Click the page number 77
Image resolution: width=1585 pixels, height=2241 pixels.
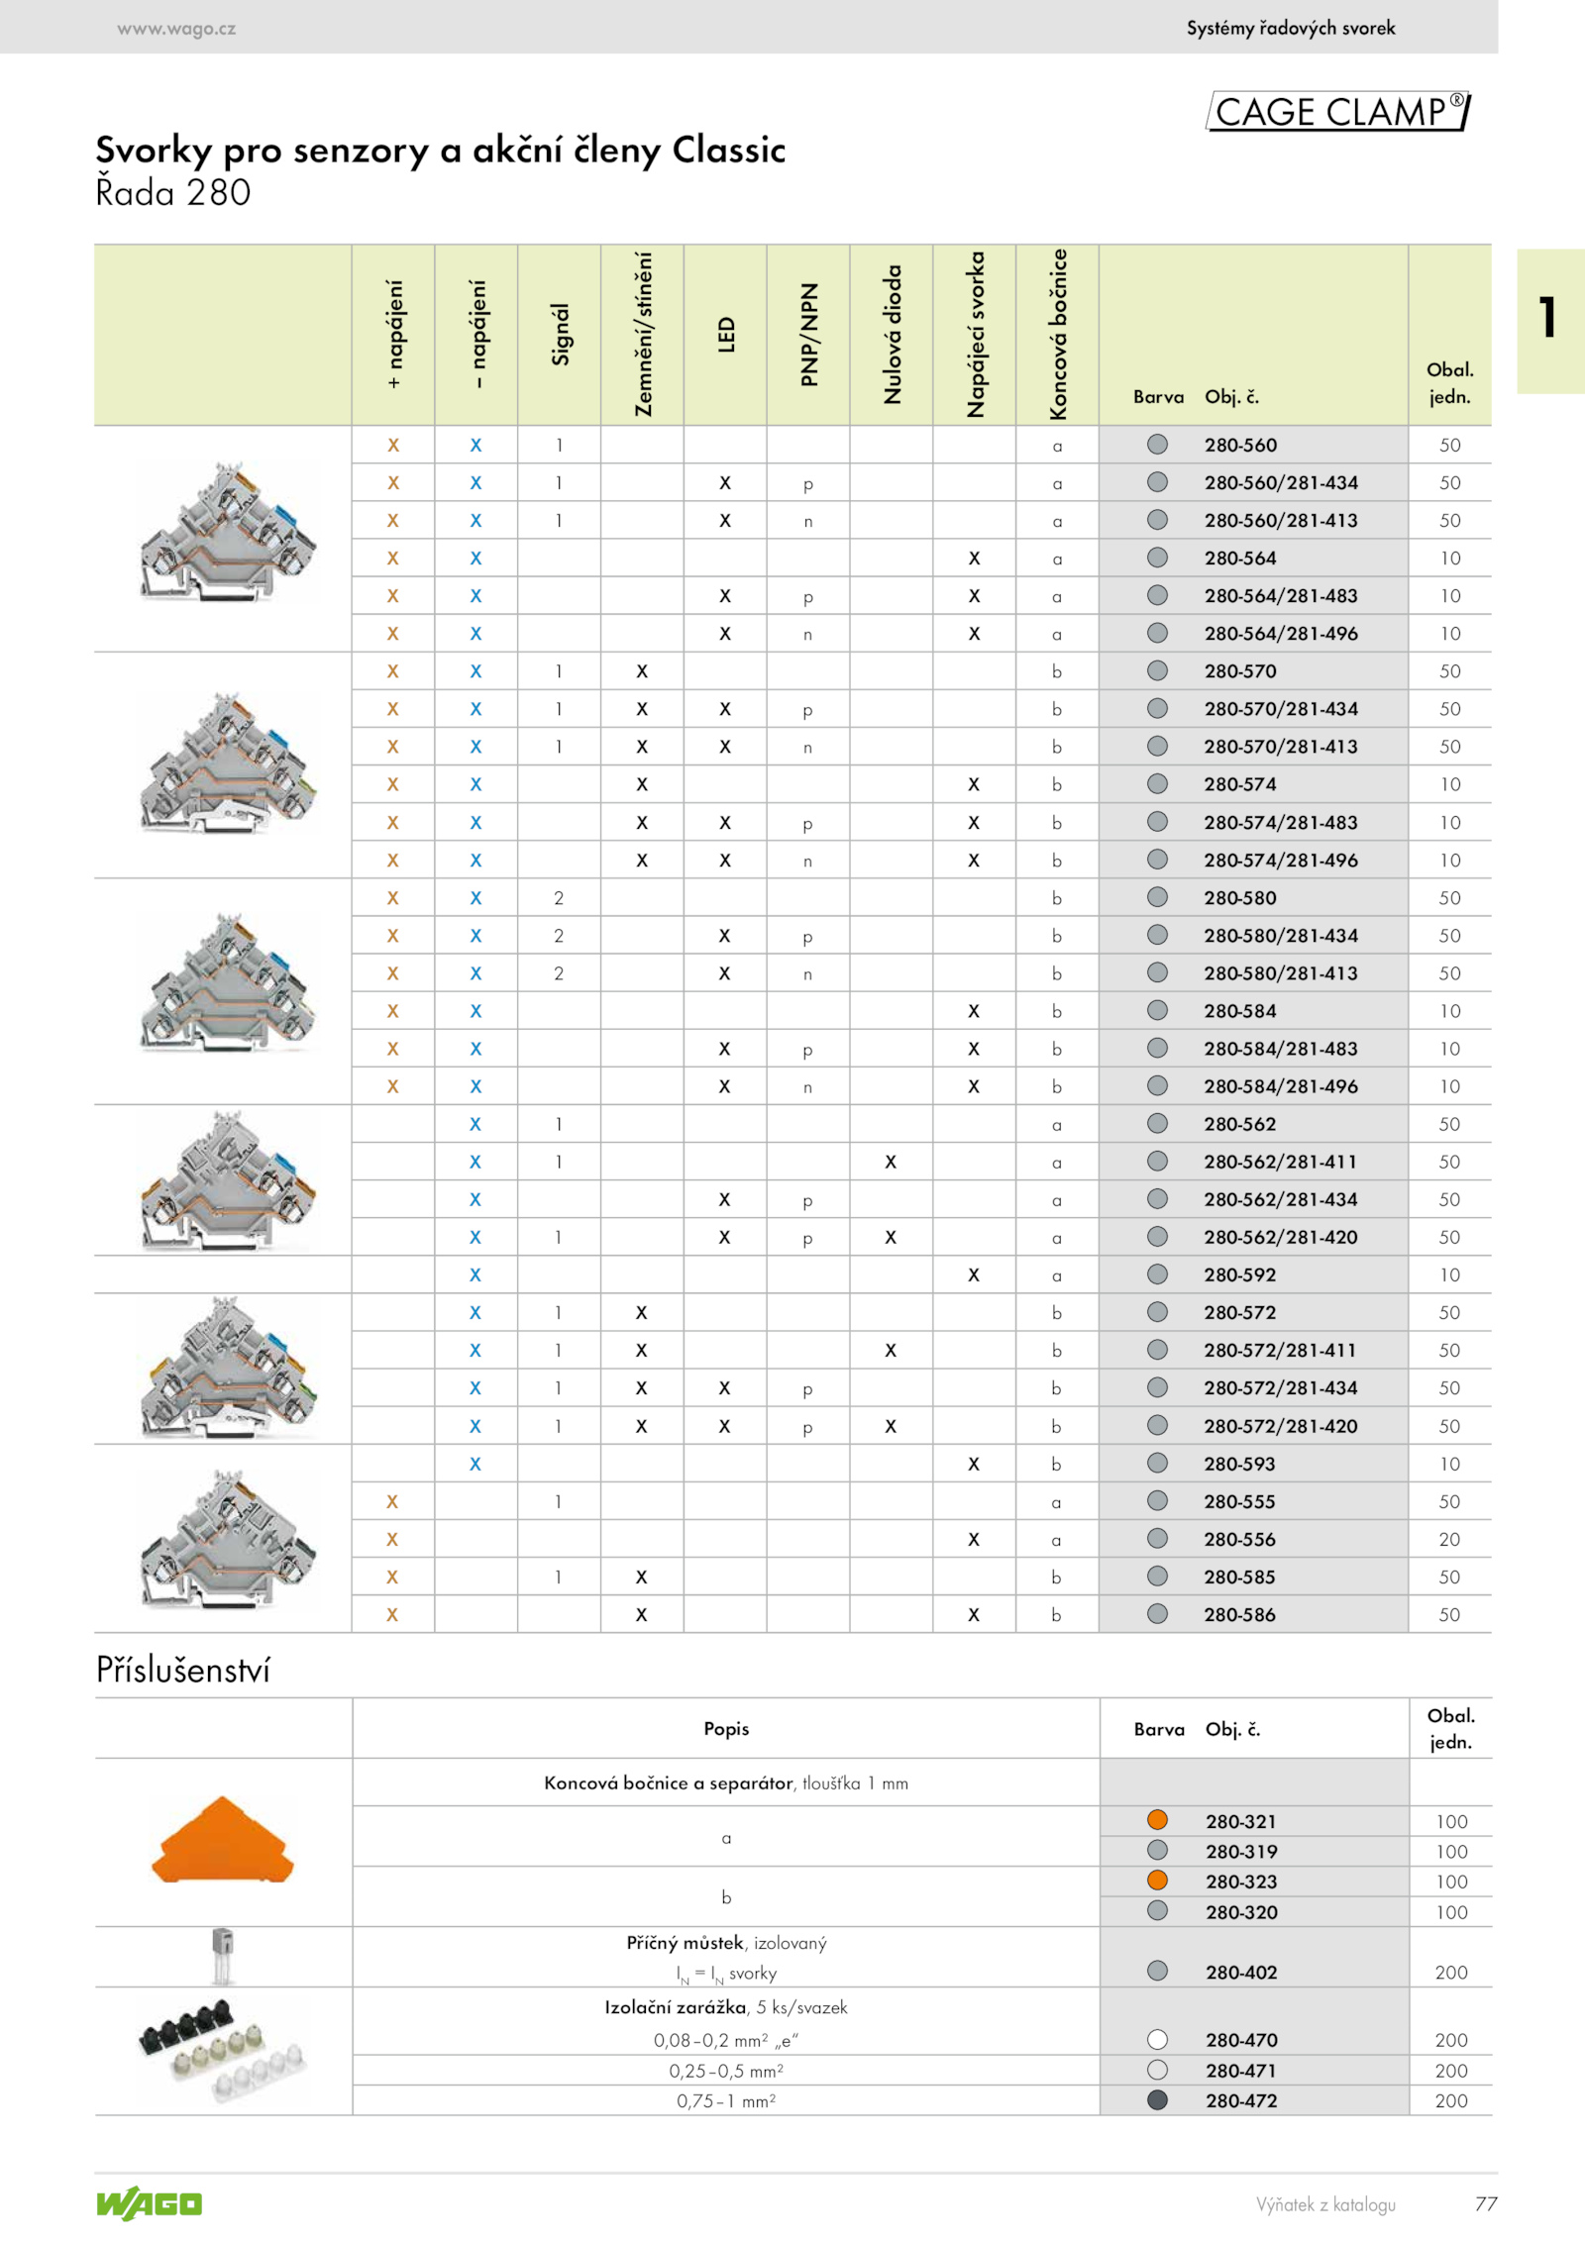pos(1486,2203)
